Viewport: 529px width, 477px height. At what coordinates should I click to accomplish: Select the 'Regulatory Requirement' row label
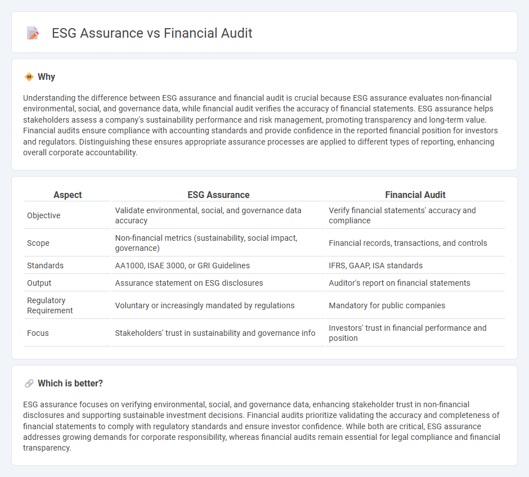50,305
